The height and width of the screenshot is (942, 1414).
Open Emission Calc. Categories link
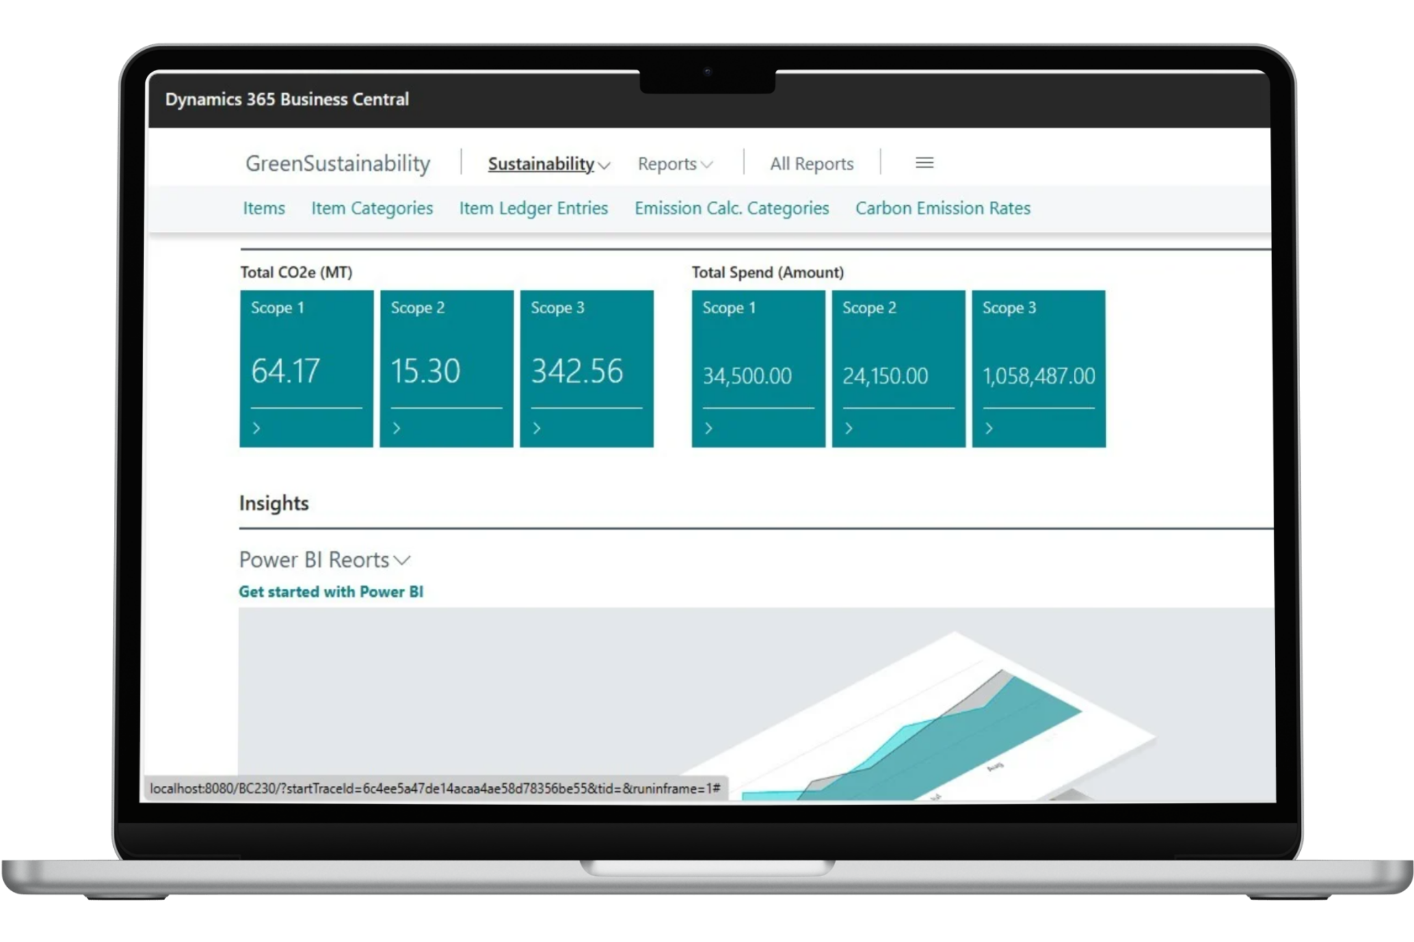point(732,209)
